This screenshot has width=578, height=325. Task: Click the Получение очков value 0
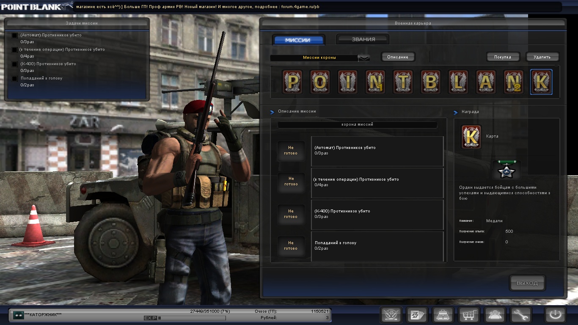click(506, 242)
